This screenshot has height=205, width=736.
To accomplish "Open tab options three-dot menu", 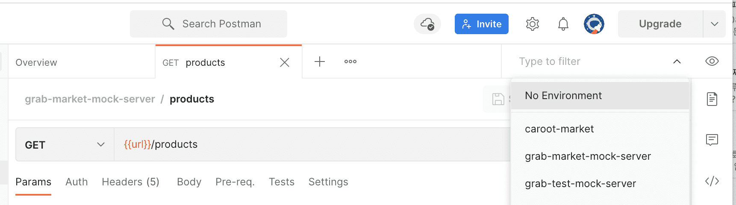I will pos(350,61).
